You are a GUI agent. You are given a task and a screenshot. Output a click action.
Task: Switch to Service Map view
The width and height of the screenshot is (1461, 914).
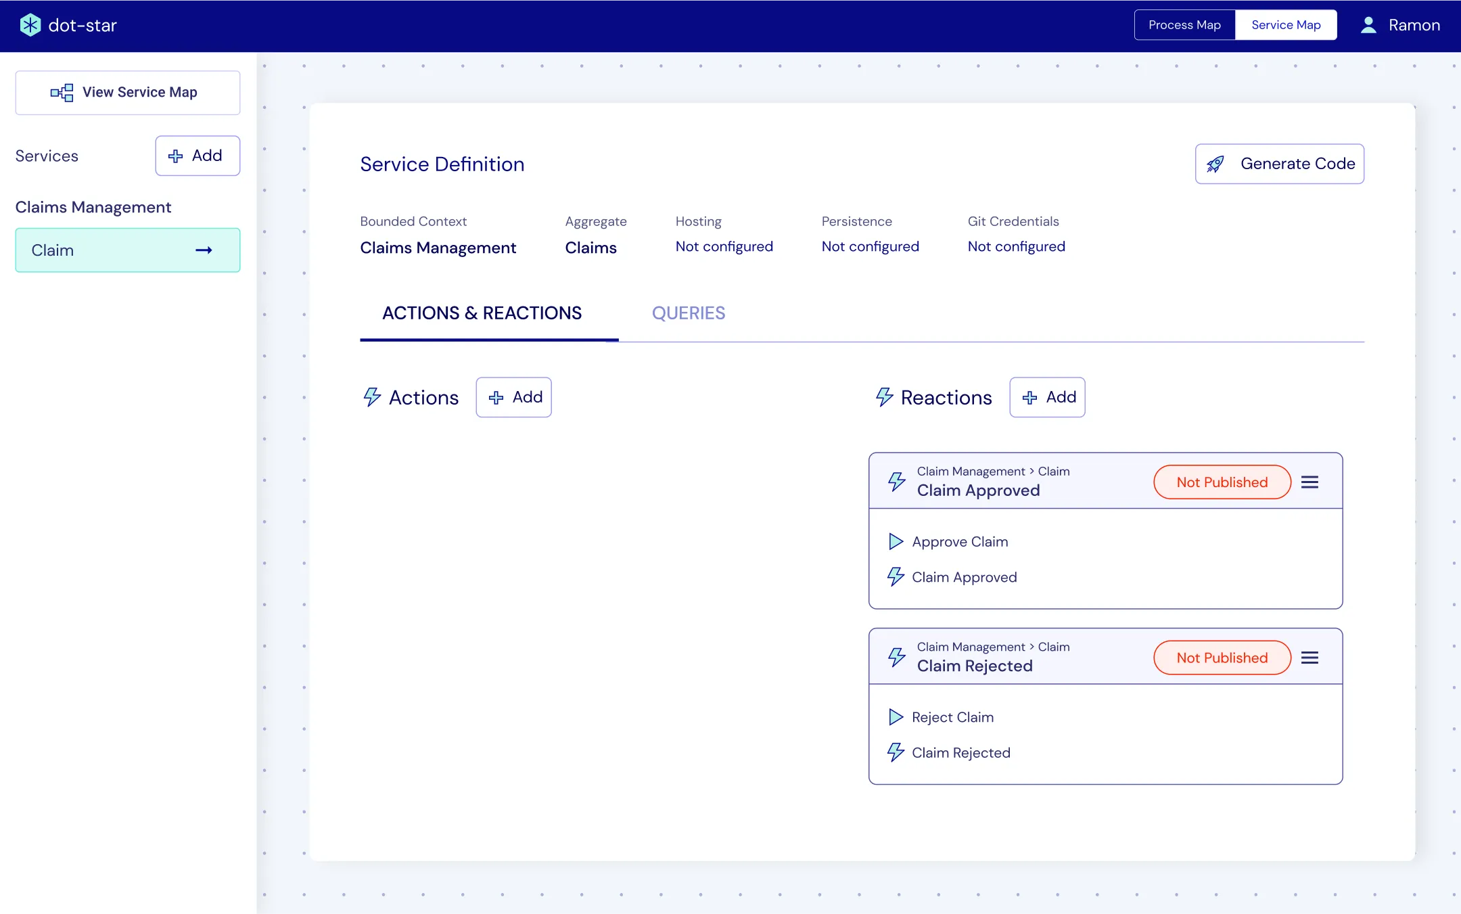click(x=1285, y=25)
